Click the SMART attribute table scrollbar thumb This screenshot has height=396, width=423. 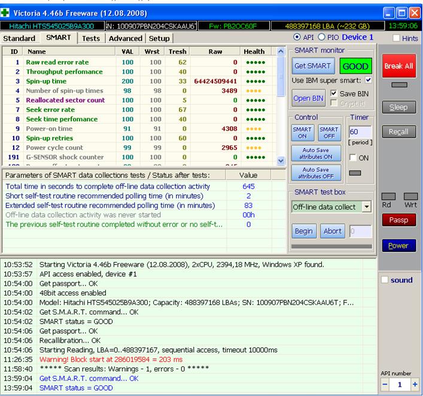pos(281,77)
